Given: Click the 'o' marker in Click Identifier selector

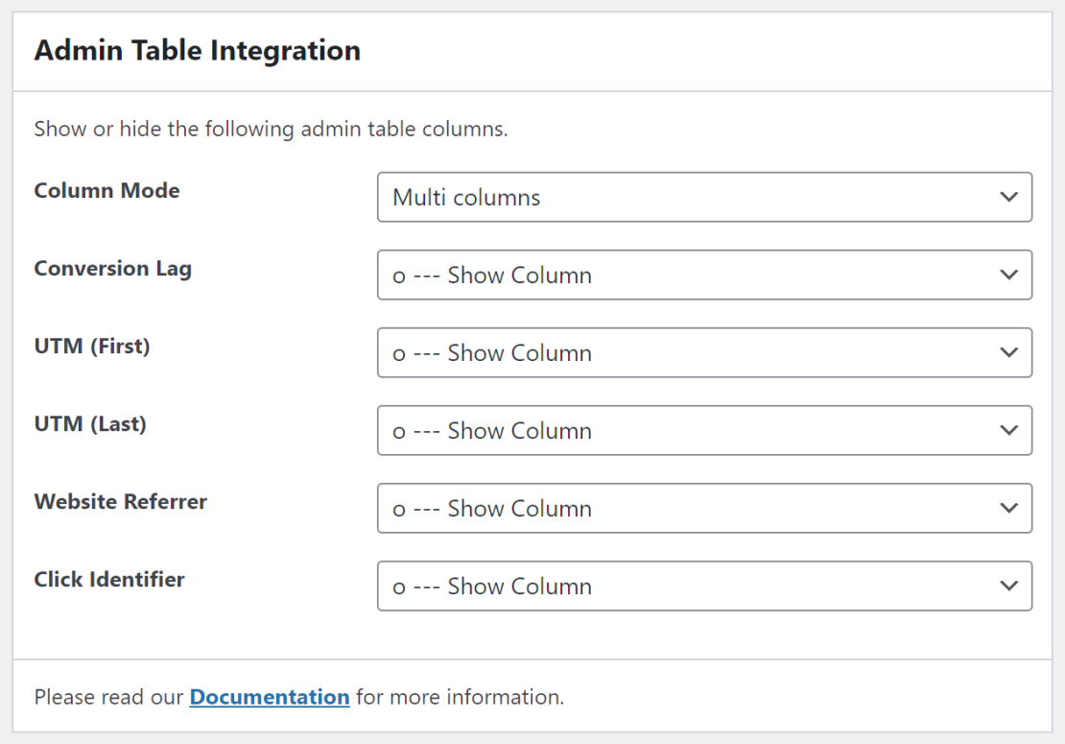Looking at the screenshot, I should pyautogui.click(x=398, y=586).
